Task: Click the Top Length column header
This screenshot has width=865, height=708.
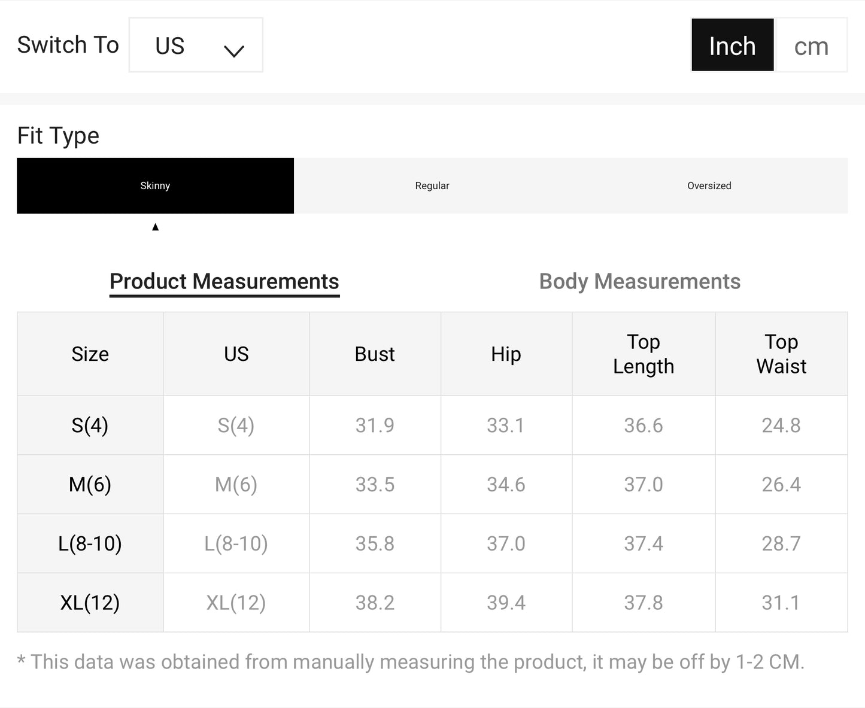Action: coord(644,354)
